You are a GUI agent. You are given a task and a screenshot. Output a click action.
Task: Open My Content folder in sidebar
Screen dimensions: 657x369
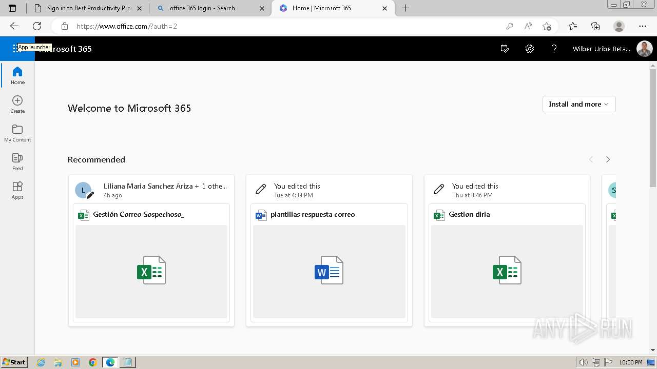point(17,133)
